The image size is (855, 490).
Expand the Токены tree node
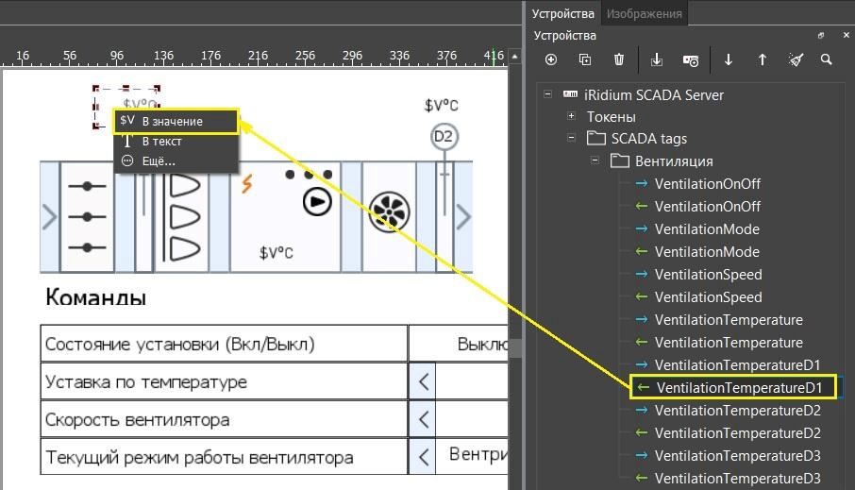click(571, 116)
